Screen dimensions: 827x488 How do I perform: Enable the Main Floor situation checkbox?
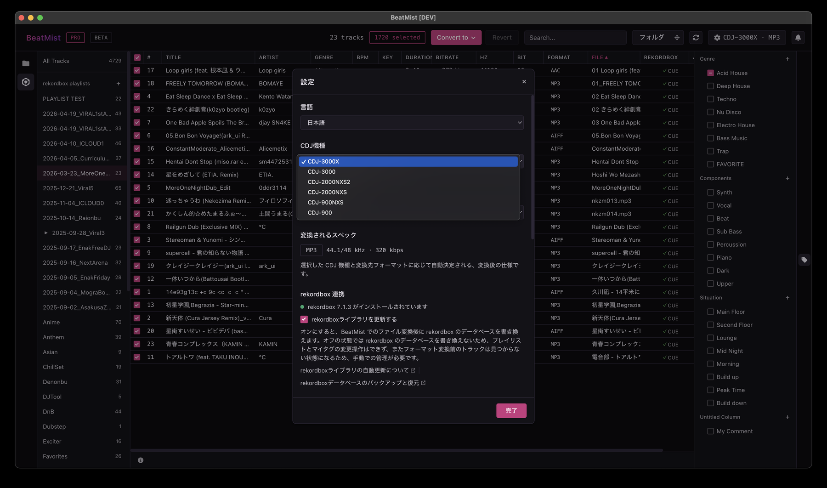click(710, 312)
